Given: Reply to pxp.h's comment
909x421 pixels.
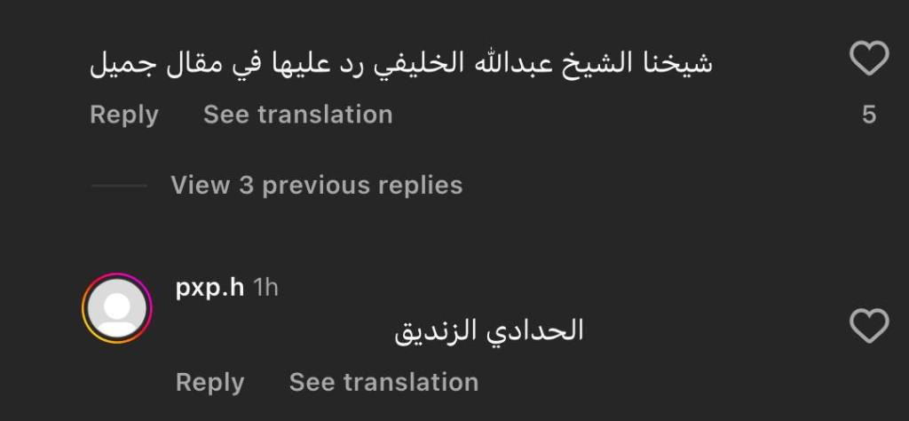Looking at the screenshot, I should 209,382.
